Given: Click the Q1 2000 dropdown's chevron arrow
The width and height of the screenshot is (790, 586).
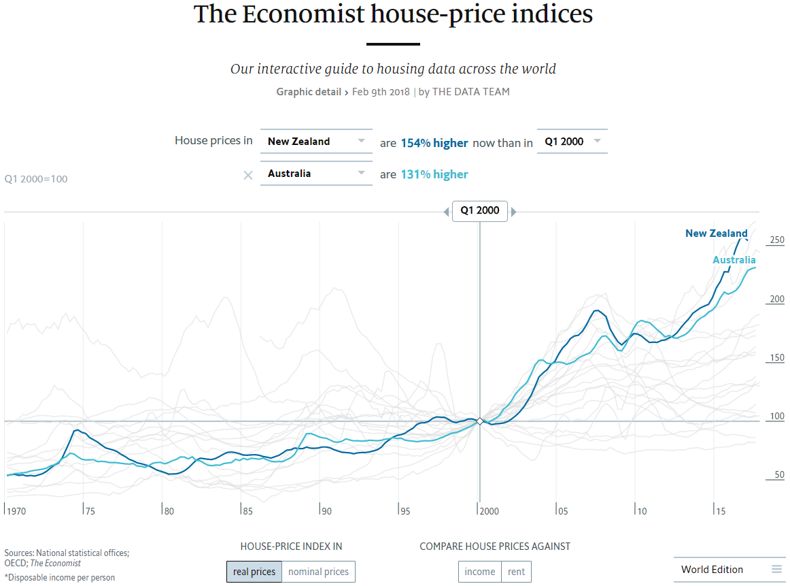Looking at the screenshot, I should (x=598, y=141).
